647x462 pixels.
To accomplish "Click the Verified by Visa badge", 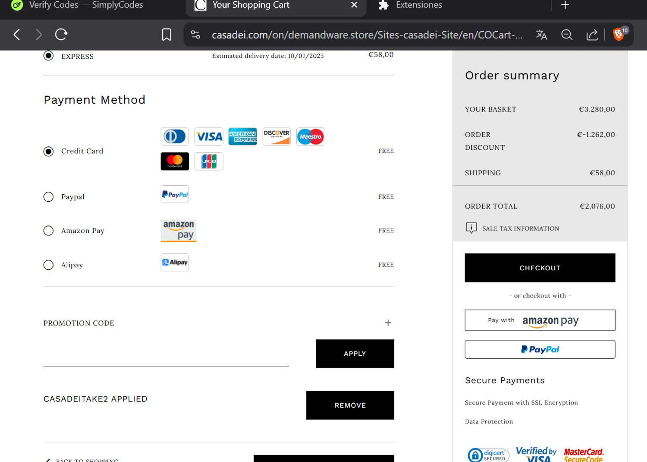I will 536,454.
